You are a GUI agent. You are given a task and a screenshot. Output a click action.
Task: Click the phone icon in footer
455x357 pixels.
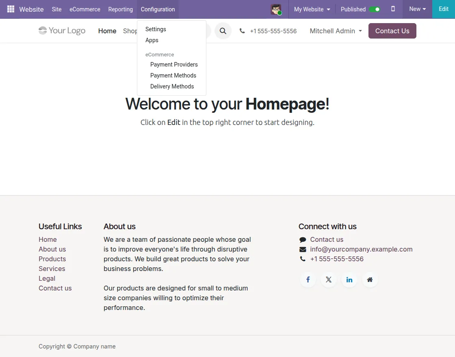(303, 259)
